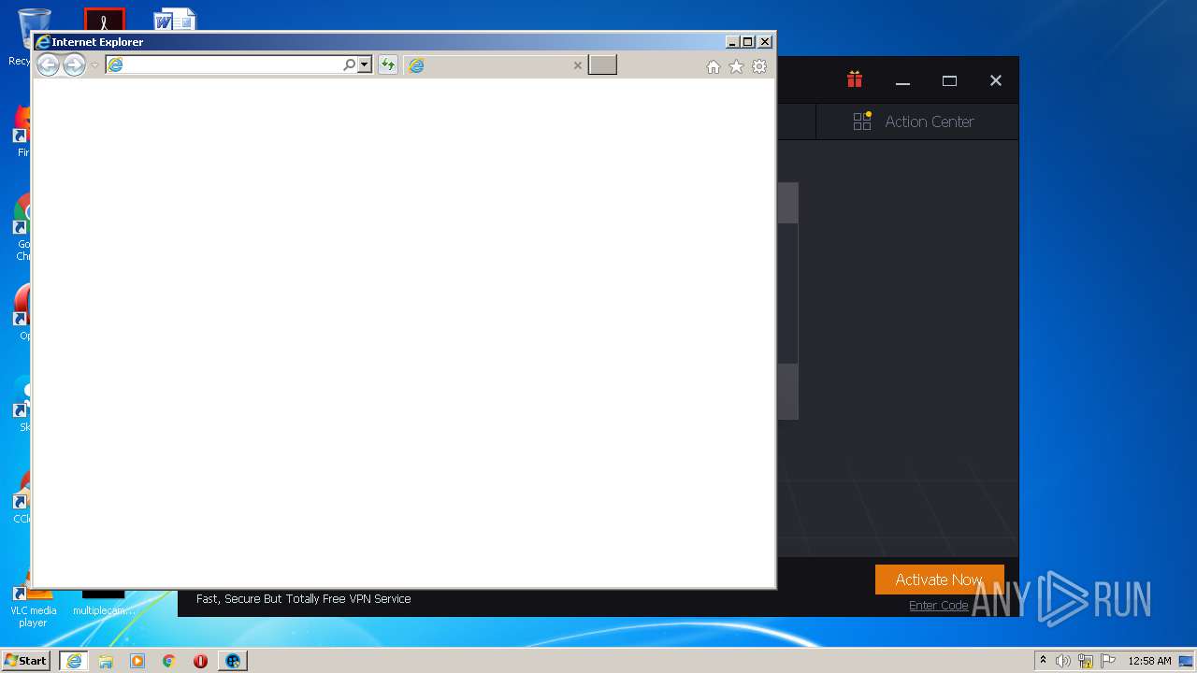Click the Internet Explorer taskbar button
This screenshot has height=673, width=1197.
click(x=74, y=661)
